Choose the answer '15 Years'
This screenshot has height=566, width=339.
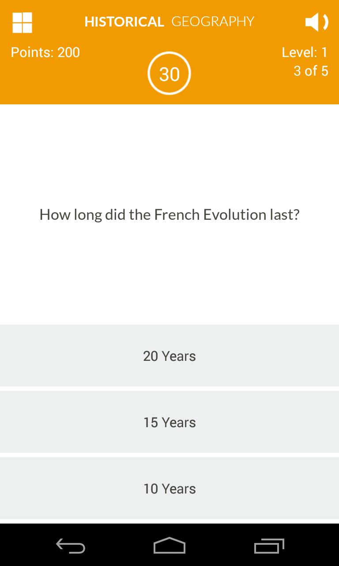[x=169, y=422]
